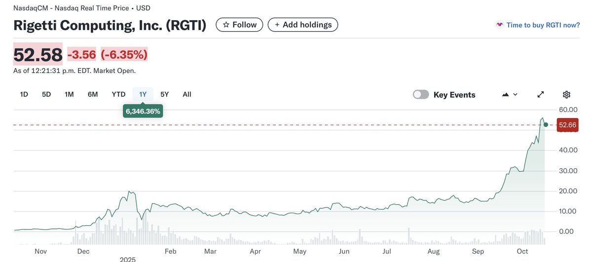This screenshot has height=262, width=592.
Task: Click the -3.56 price change
Action: 81,54
